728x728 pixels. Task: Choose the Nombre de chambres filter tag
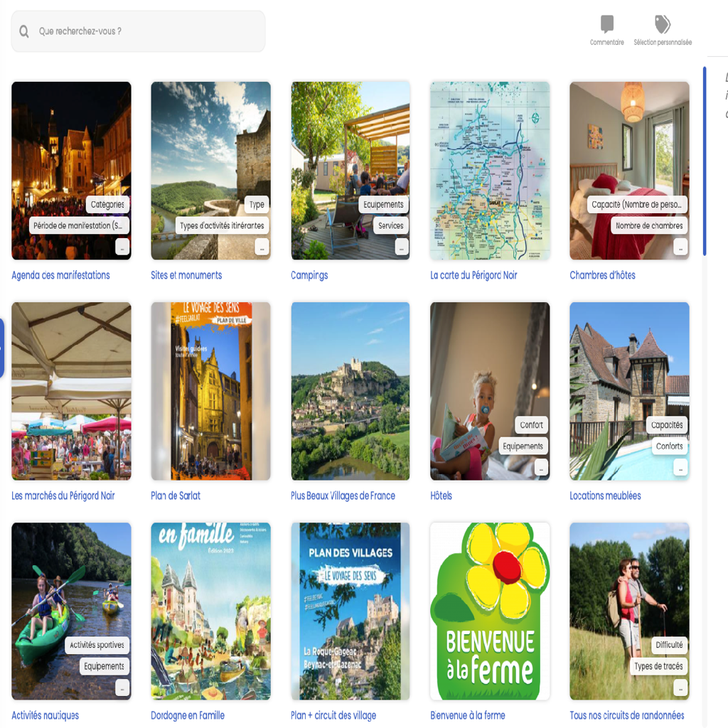(x=649, y=225)
